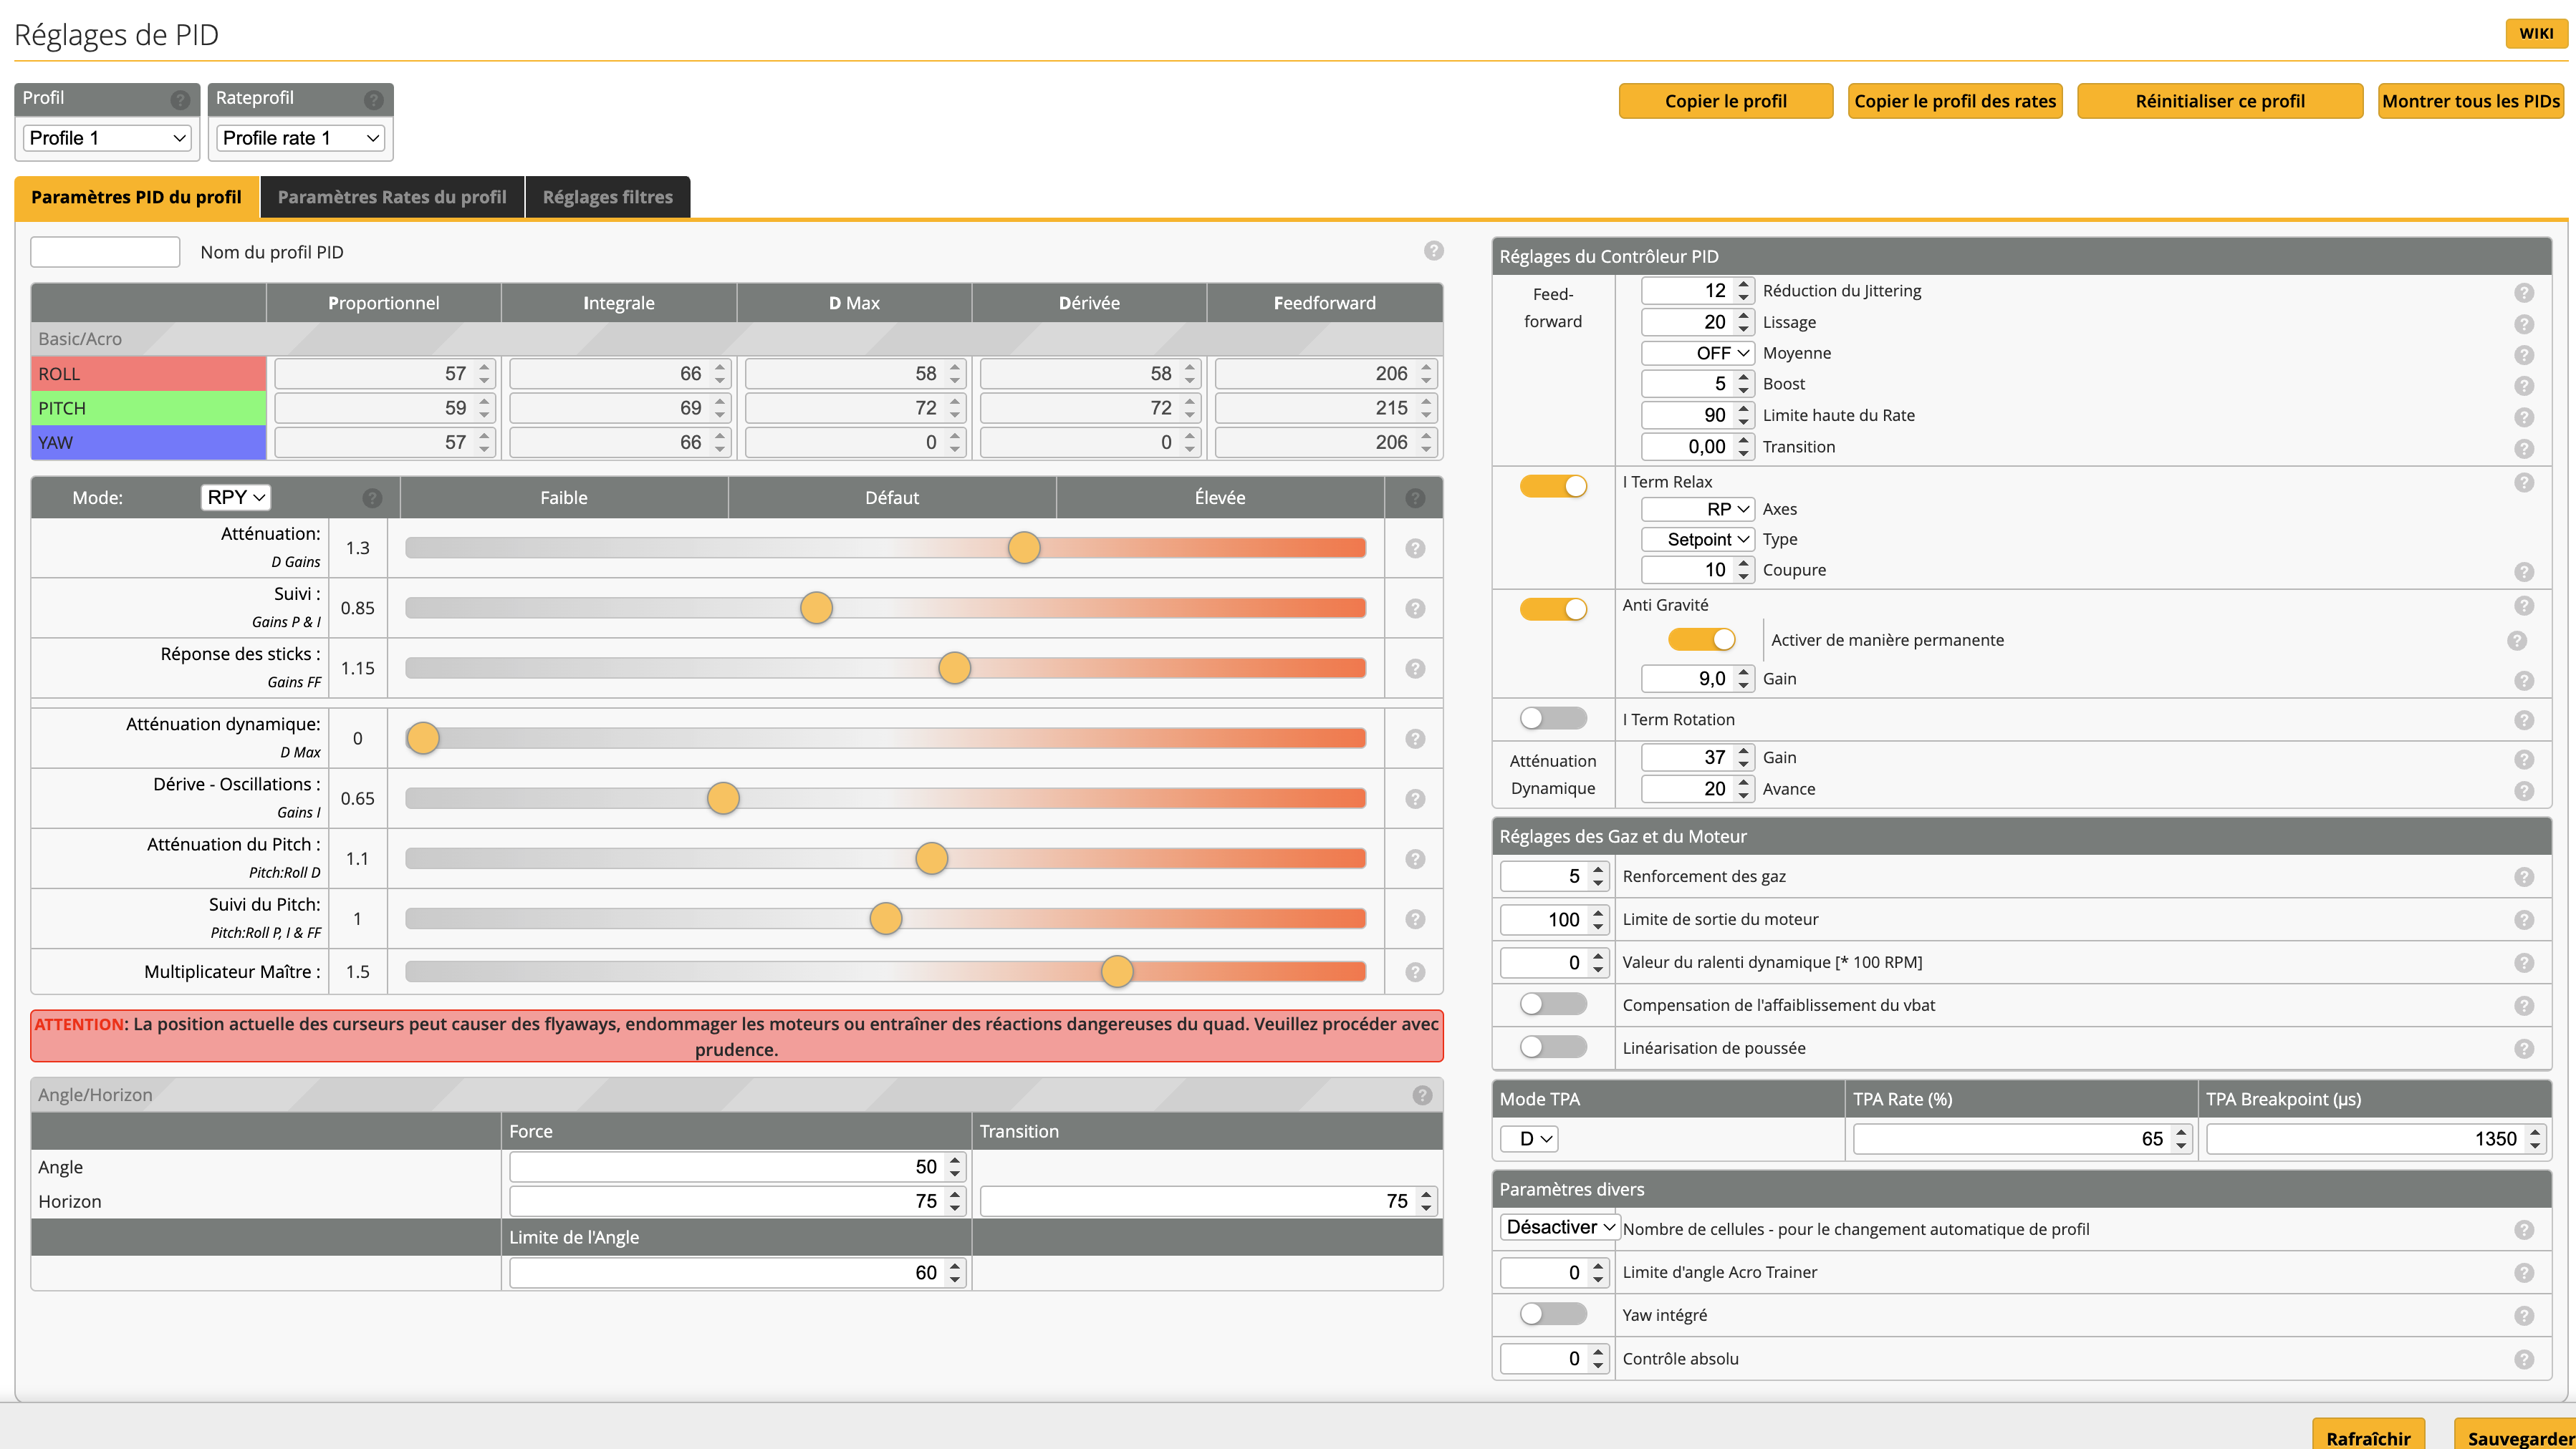Enable the I Term Rotation toggle
The height and width of the screenshot is (1449, 2576).
(1552, 719)
